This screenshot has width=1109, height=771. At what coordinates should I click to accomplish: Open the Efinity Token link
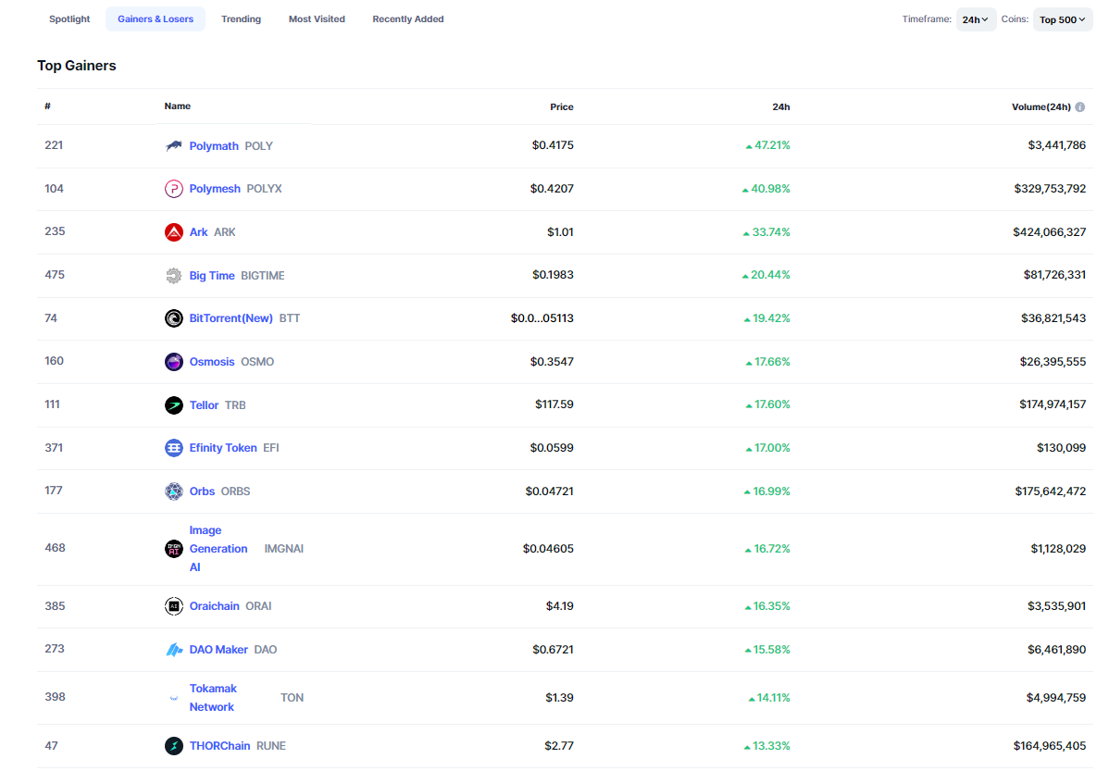click(x=223, y=448)
